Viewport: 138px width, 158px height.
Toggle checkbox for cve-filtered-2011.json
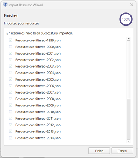pyautogui.click(x=11, y=118)
